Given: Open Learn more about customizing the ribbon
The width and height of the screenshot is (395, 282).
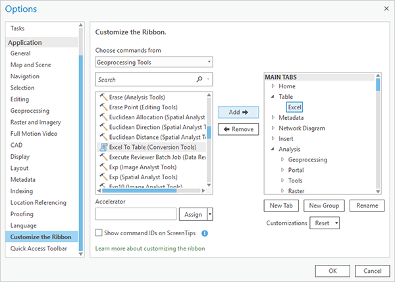Looking at the screenshot, I should point(150,248).
